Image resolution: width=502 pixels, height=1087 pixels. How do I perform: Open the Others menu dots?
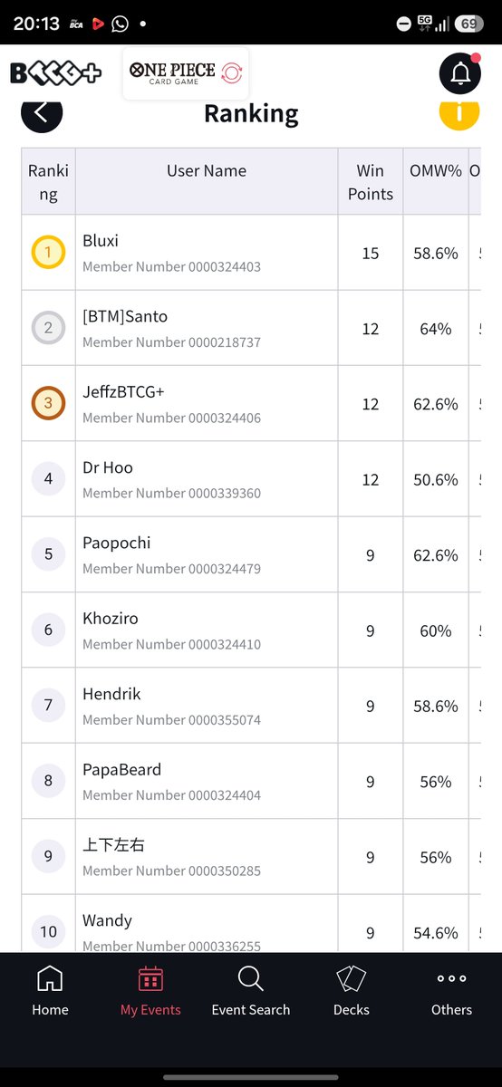(451, 979)
